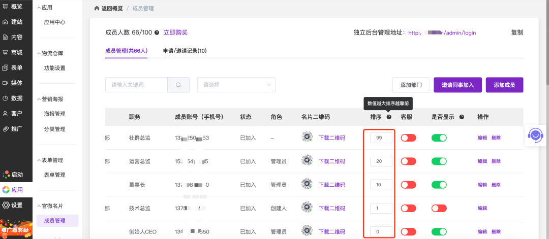Click the help icon beside 成员人数 66/100

point(157,32)
